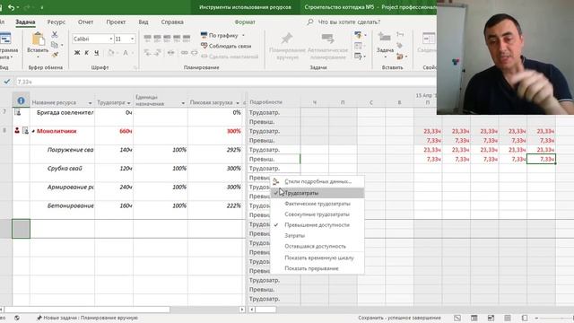The height and width of the screenshot is (323, 574).
Task: Toggle Превышение доступности checked menu item
Action: click(317, 225)
